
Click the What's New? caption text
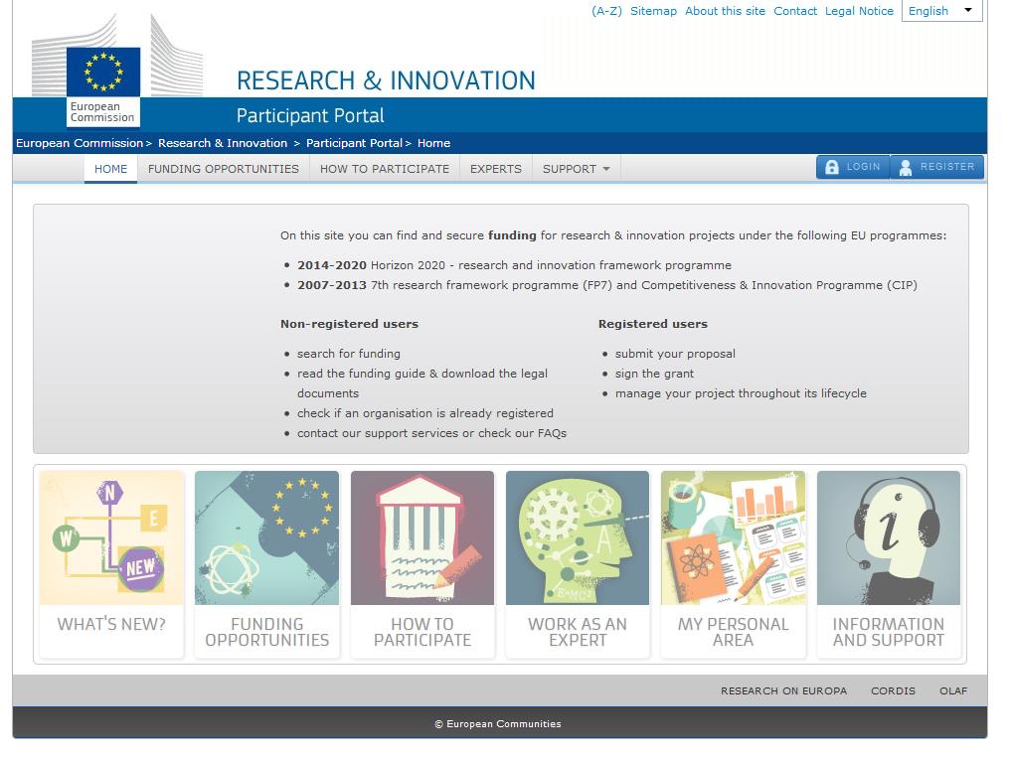pyautogui.click(x=111, y=624)
